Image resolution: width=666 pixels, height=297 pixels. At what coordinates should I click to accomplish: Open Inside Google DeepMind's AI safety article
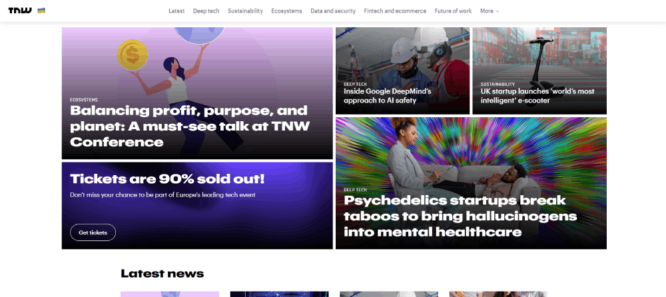(388, 96)
